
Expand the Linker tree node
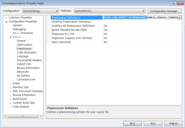point(10,84)
